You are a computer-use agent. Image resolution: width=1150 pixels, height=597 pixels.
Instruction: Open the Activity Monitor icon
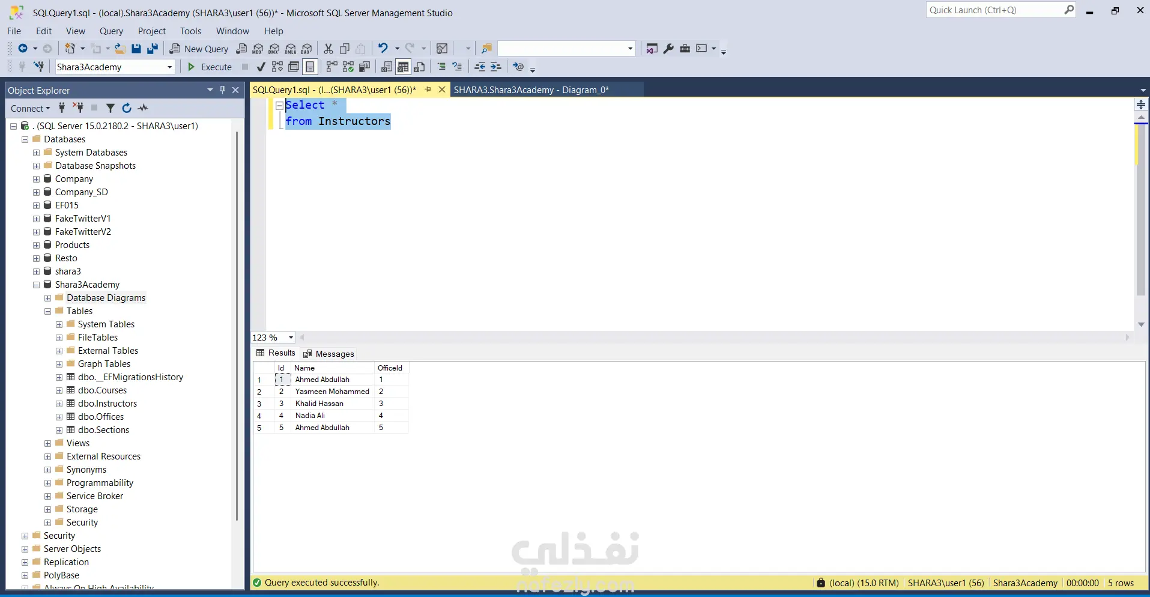143,108
